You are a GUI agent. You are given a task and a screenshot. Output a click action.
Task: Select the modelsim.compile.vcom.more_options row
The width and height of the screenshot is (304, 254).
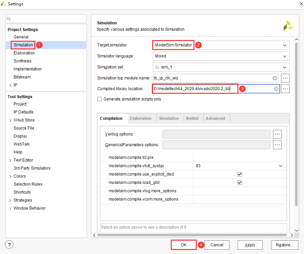(193, 199)
